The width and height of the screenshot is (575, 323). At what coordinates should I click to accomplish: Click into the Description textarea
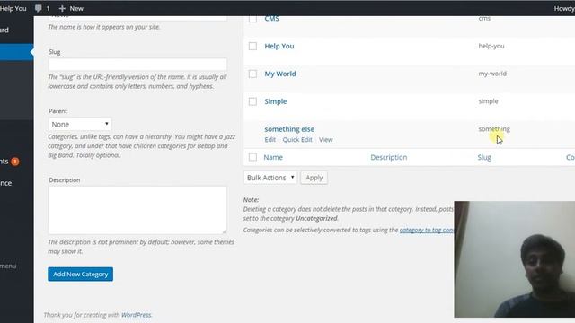pos(137,210)
